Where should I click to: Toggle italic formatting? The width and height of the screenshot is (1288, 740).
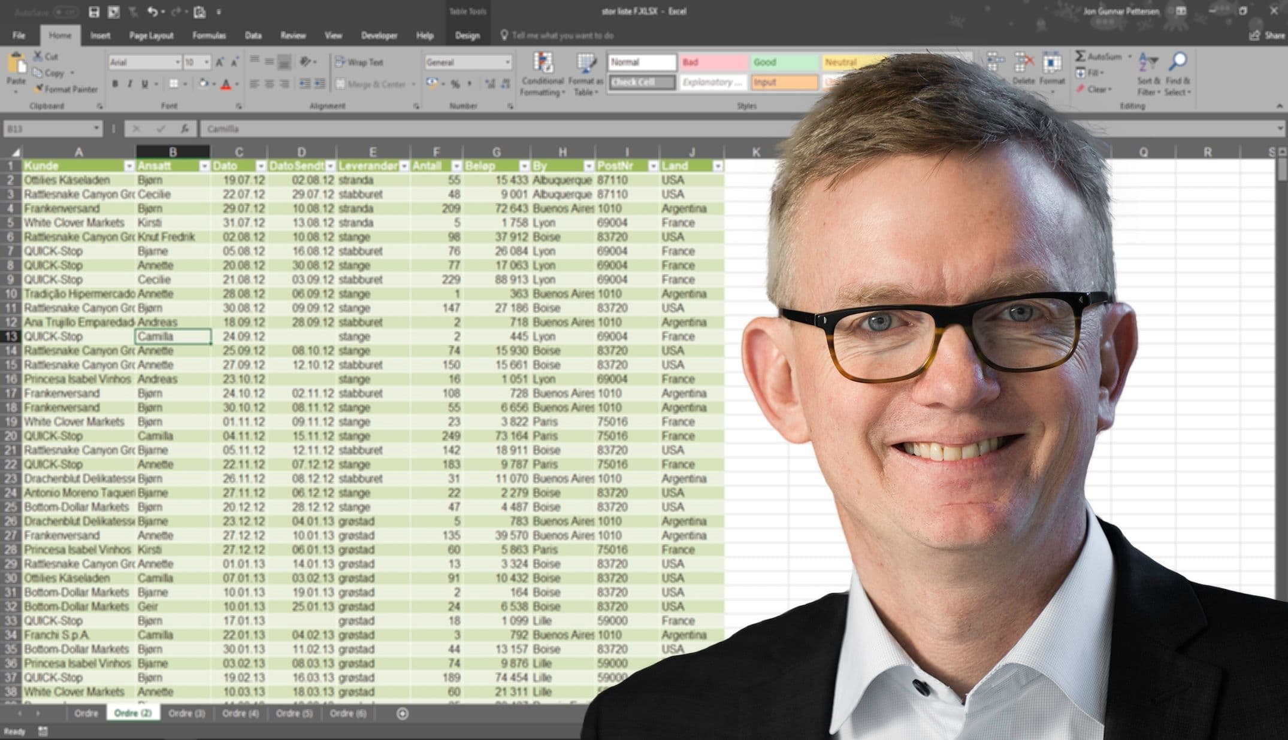point(130,82)
